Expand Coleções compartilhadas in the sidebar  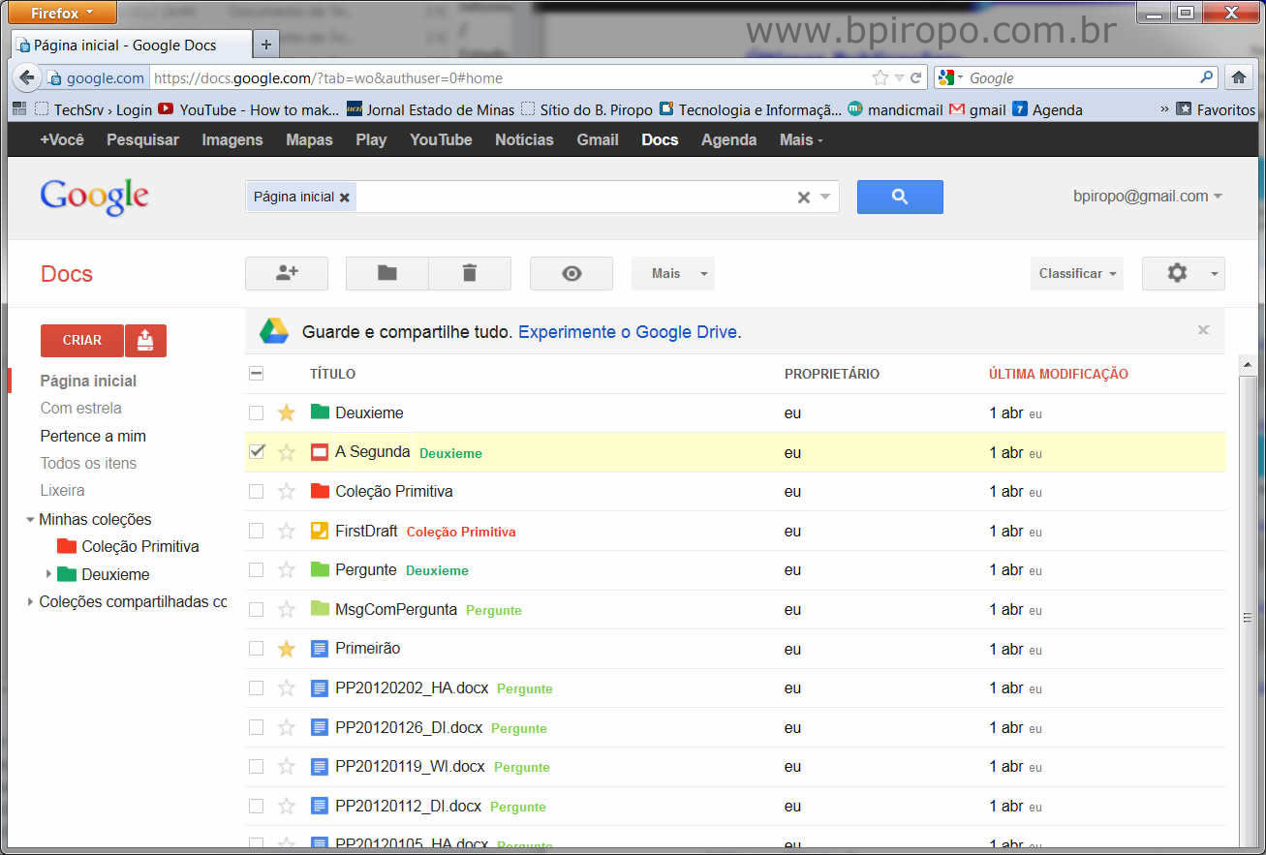click(30, 602)
